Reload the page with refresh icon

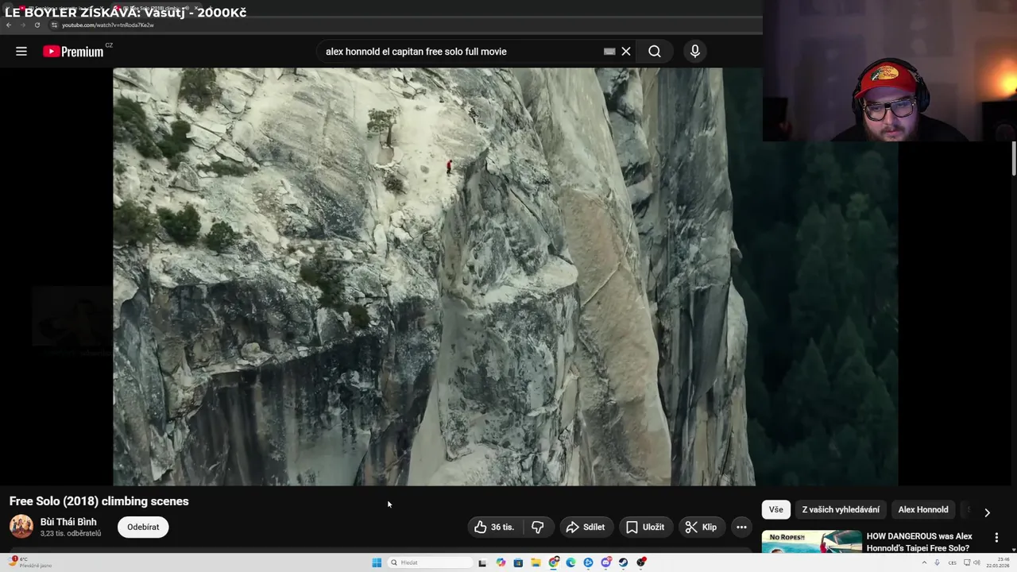pos(37,25)
